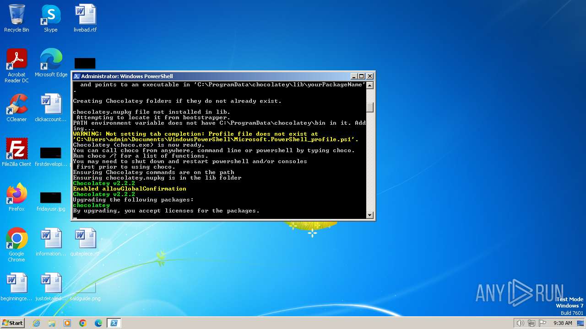
Task: Click the 'Upgrading the following packages:' line
Action: click(x=133, y=200)
